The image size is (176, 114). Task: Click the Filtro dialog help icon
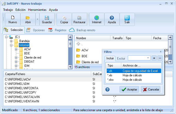[107, 89]
